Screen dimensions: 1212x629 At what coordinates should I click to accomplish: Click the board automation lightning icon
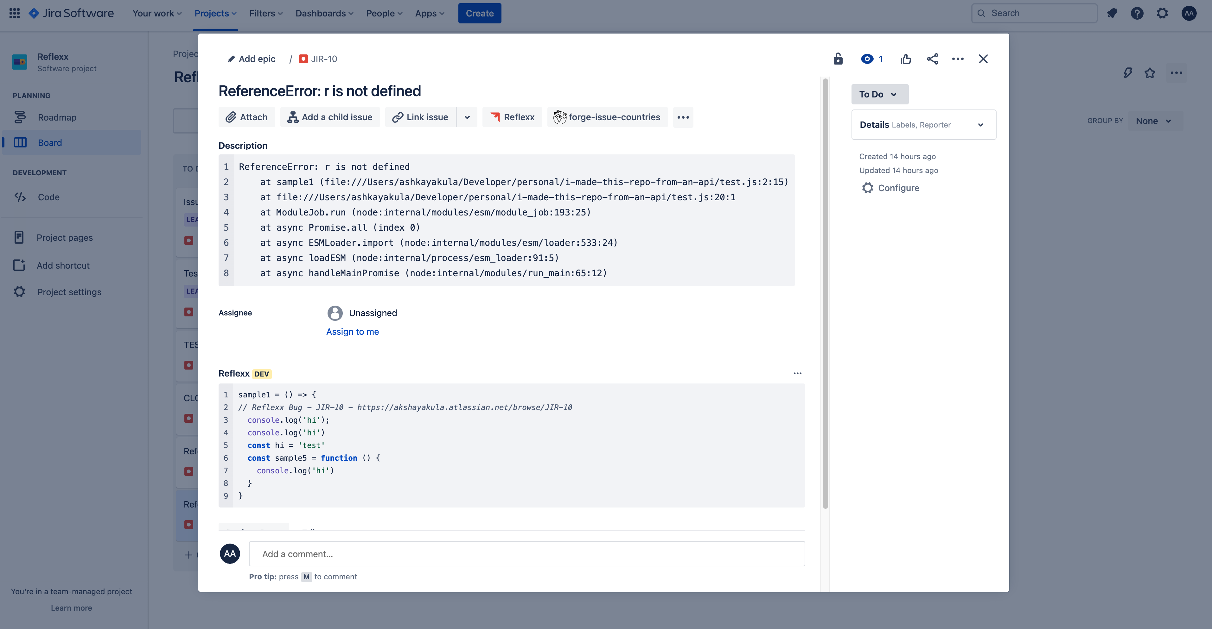coord(1128,73)
